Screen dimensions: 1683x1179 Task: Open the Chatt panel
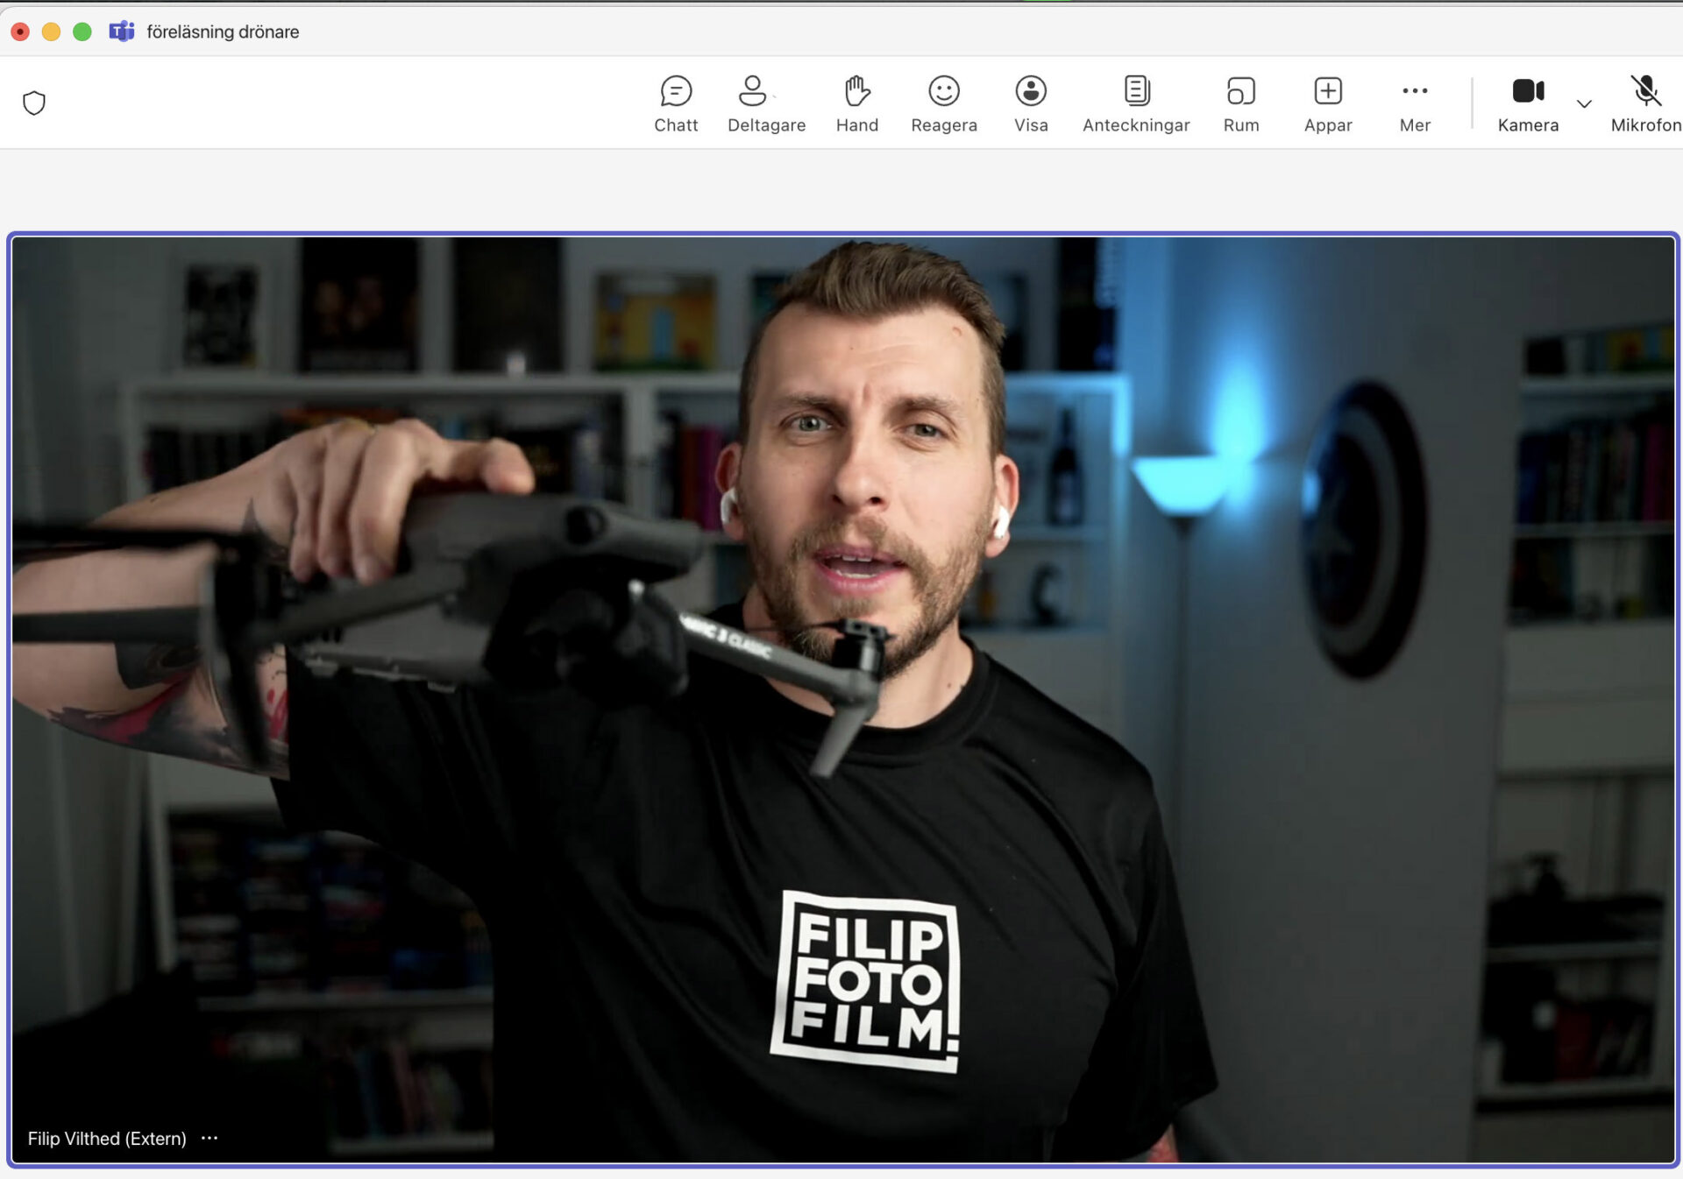click(x=675, y=103)
